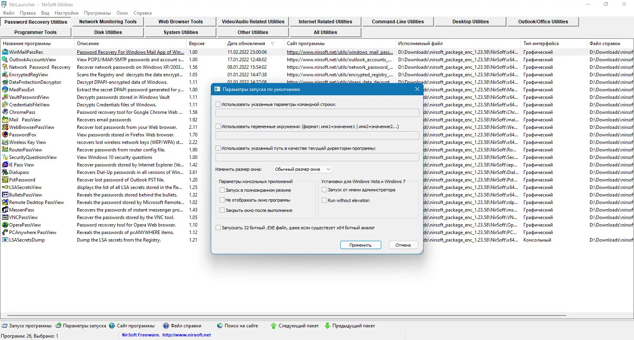The image size is (634, 340).
Task: Check 'Запуск в полноэкранном режиме'
Action: (222, 190)
